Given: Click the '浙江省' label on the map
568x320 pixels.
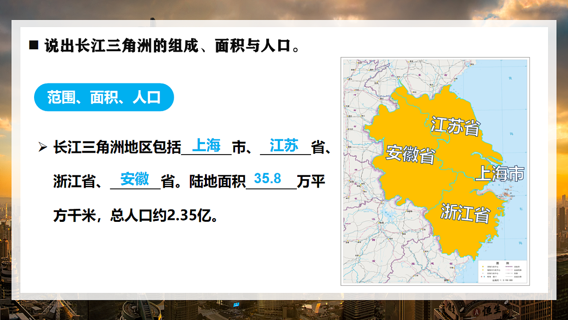Looking at the screenshot, I should 465,213.
